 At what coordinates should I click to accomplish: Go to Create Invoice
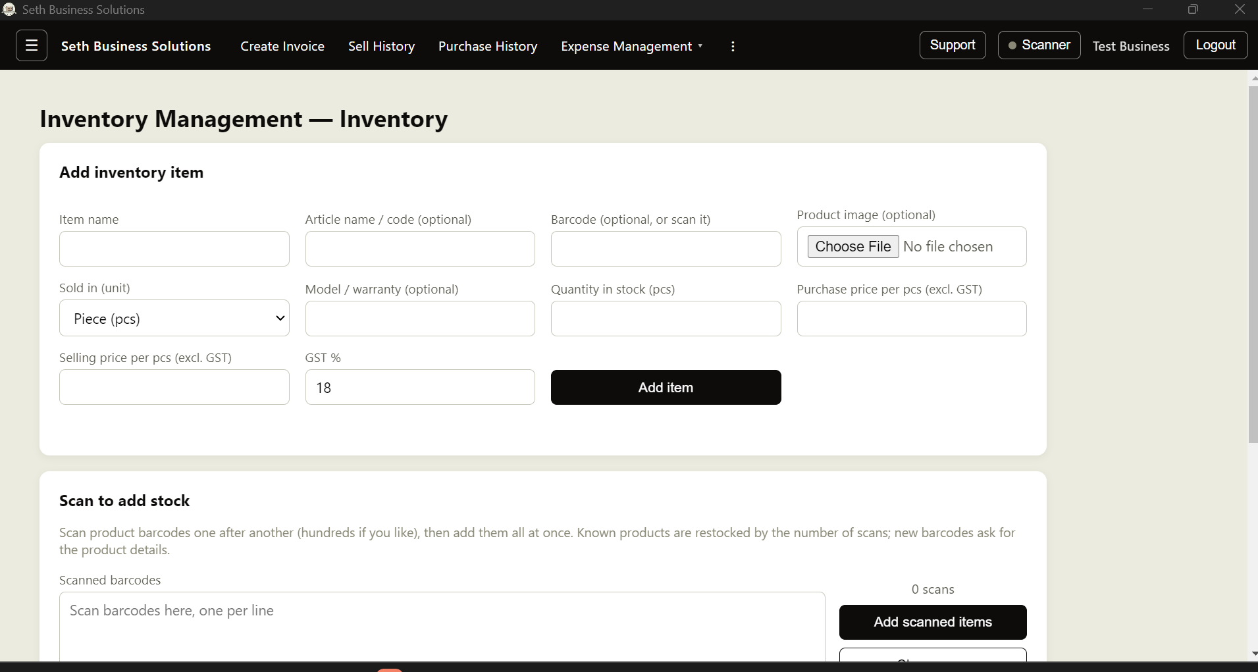(x=282, y=46)
